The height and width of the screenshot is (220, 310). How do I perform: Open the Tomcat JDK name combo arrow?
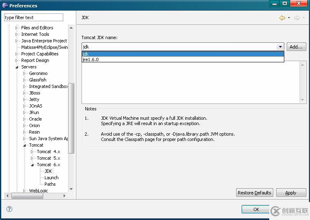pos(280,47)
